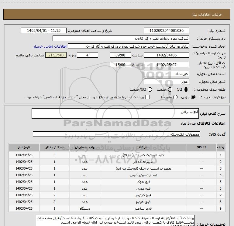Choose the جزیی purchase type radio

(x=193, y=97)
